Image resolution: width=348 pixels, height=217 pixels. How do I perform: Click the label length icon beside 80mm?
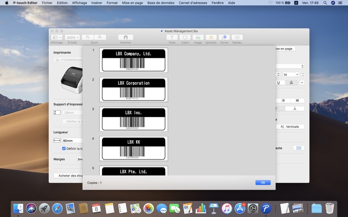click(57, 140)
